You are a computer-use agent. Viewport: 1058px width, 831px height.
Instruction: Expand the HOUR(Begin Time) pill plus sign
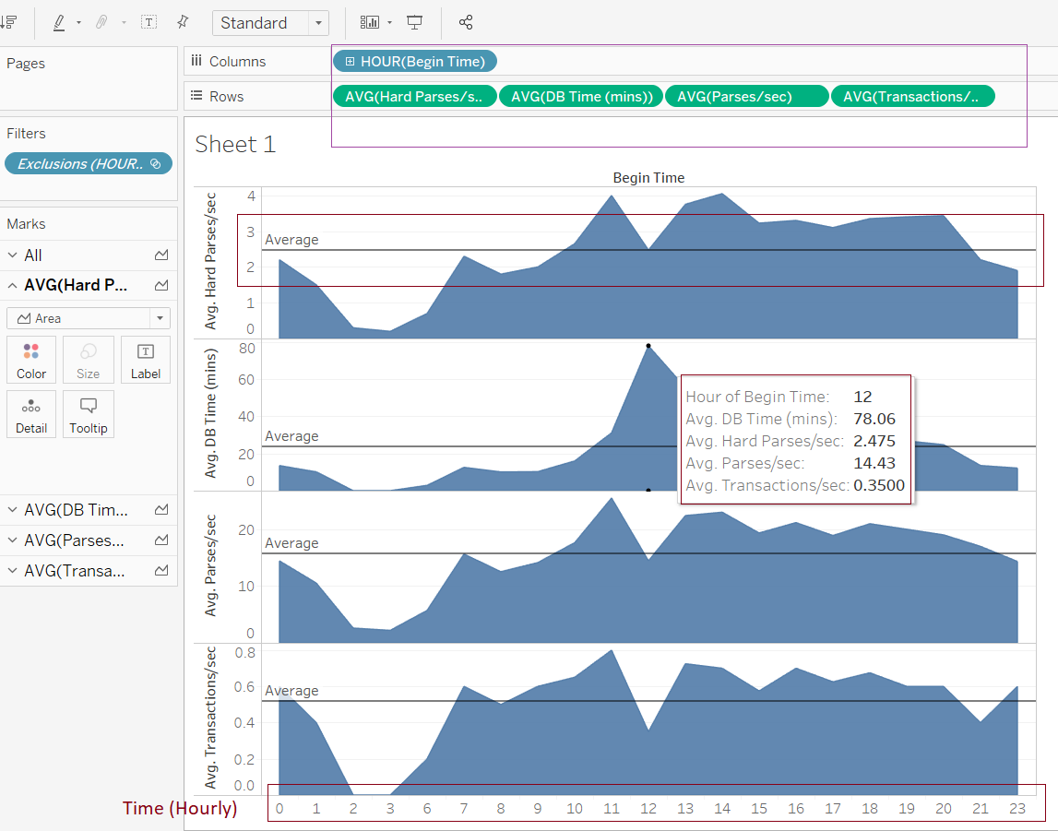351,62
